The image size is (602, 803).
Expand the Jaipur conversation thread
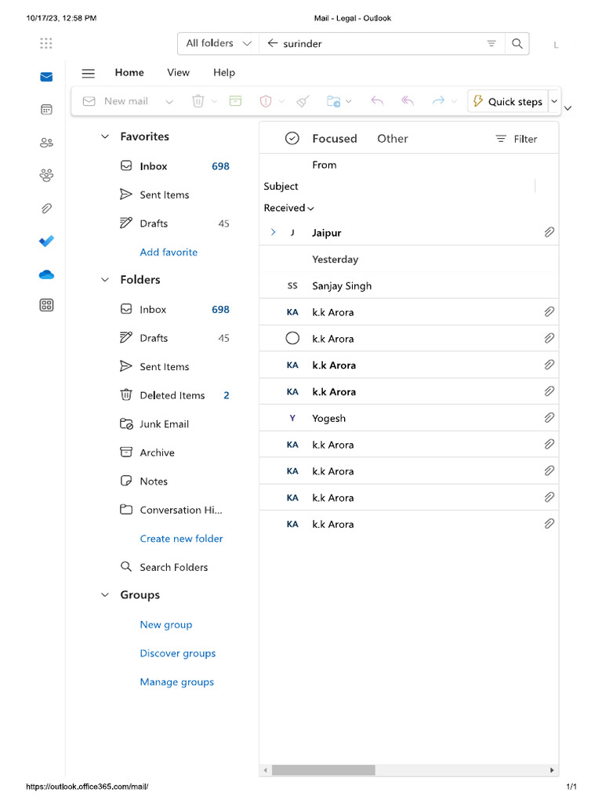tap(273, 233)
